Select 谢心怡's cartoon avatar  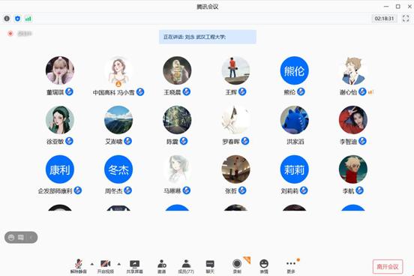[353, 70]
